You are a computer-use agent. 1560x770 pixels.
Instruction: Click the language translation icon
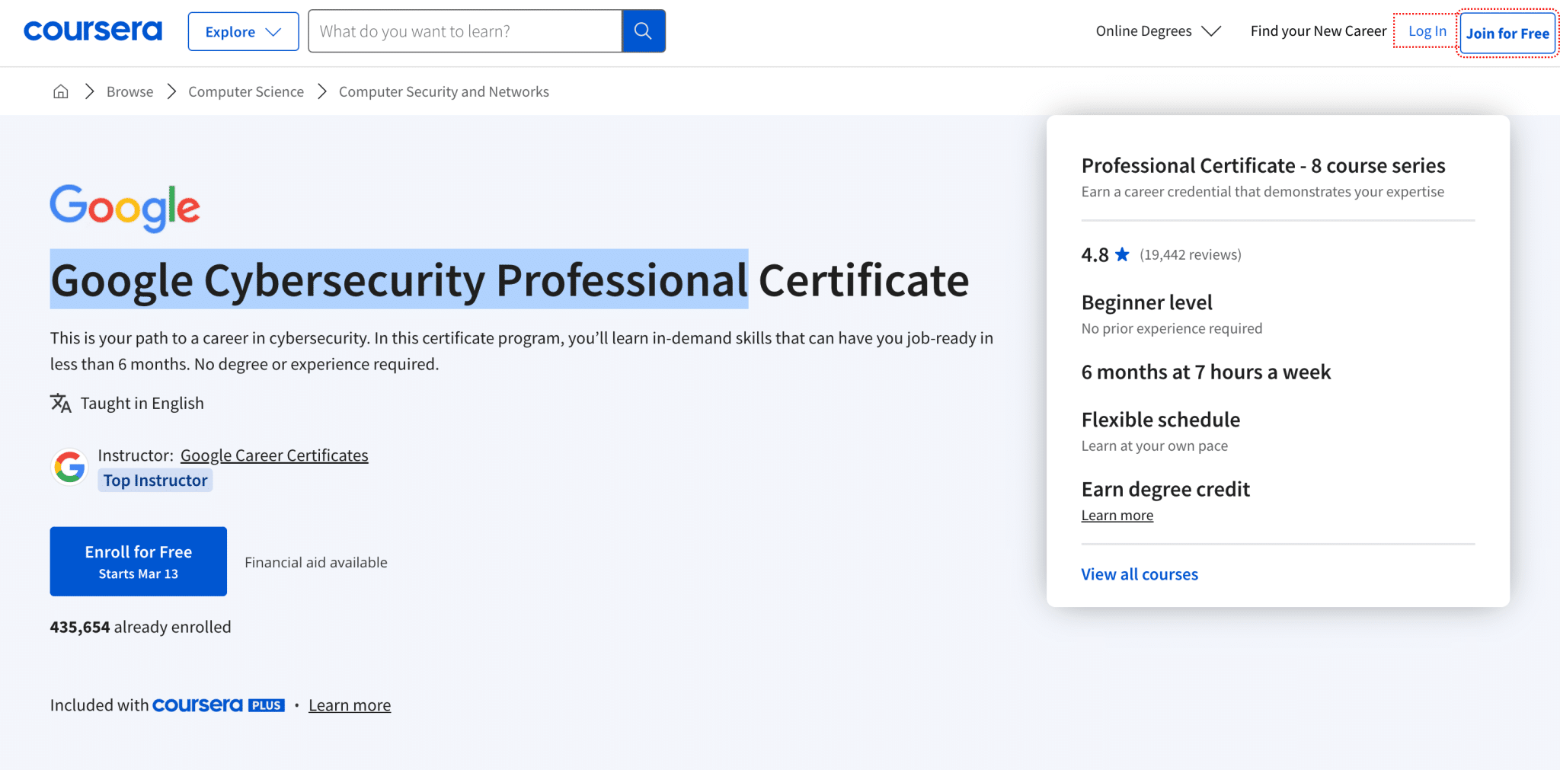60,403
